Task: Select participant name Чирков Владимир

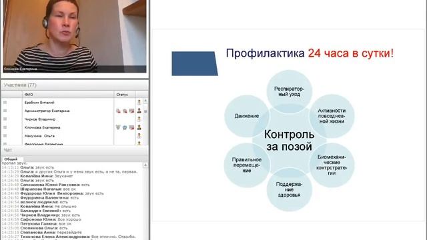Action: [x=40, y=119]
